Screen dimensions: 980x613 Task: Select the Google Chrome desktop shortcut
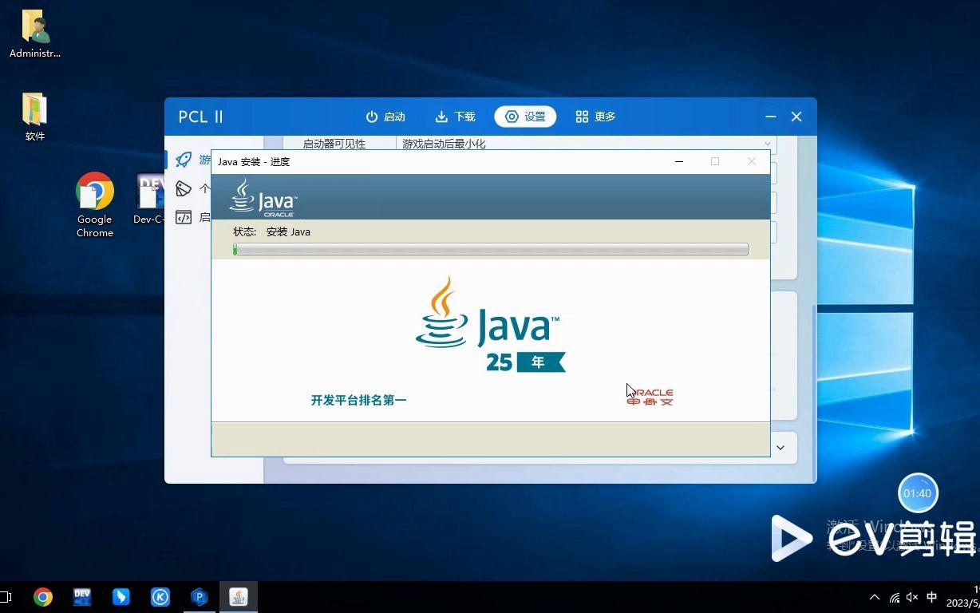95,205
